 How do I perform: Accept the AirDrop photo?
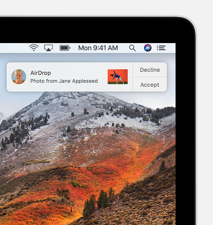[x=150, y=85]
